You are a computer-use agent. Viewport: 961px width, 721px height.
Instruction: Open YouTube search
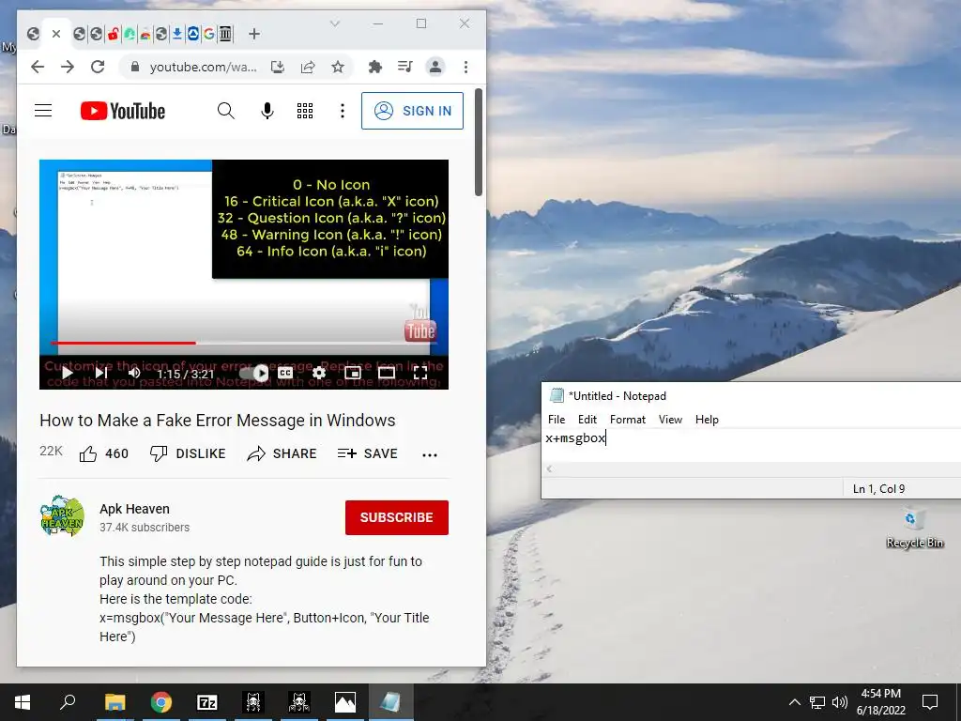click(x=225, y=111)
